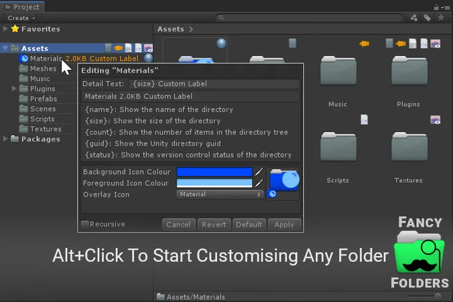
Task: Switch to the Project tab
Action: [23, 7]
